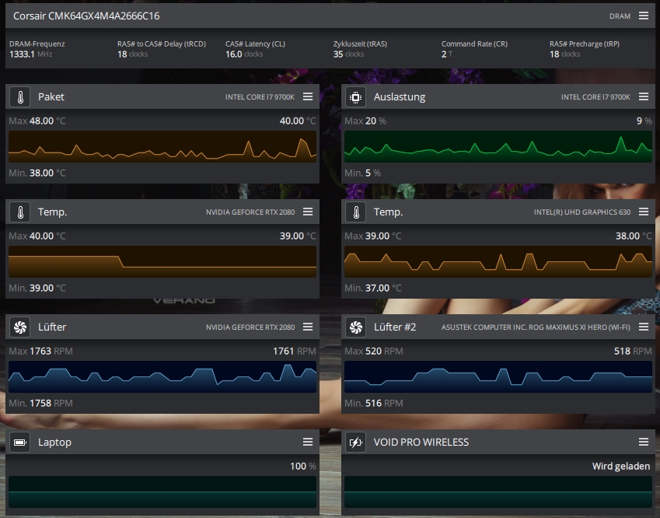
Task: Open the menu on the RTX 2080 Lüfter panel
Action: pos(307,327)
